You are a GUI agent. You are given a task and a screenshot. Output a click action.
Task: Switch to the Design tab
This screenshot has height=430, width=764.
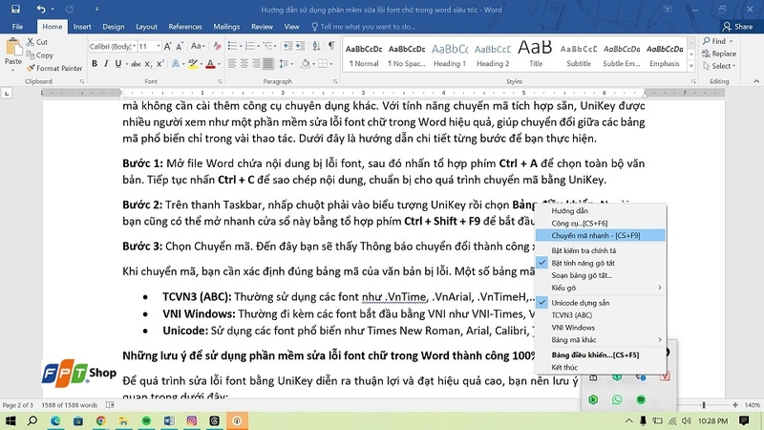coord(114,27)
